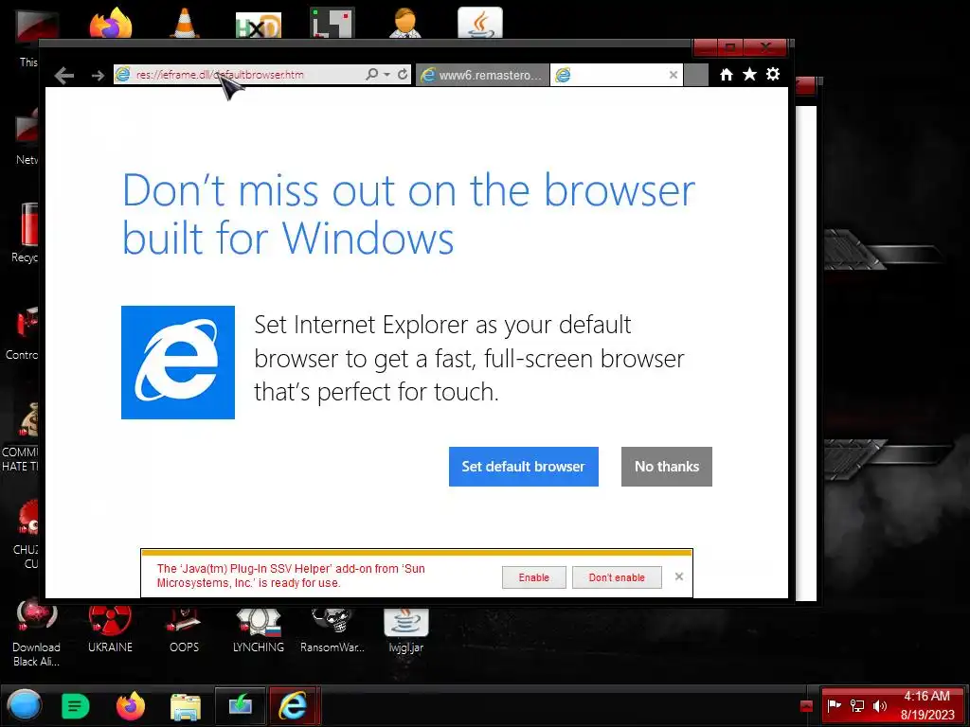Launch Firefox from the taskbar
The image size is (970, 727).
131,705
